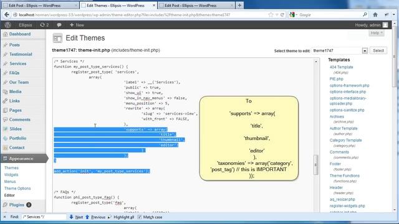
Task: Click in the Find text input field
Action: (44, 217)
